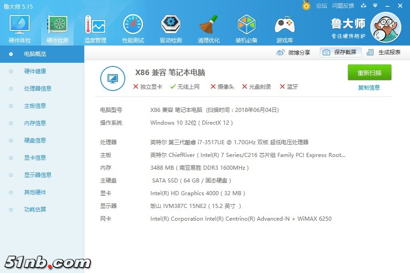Show 显卡信息 in the sidebar

35,158
